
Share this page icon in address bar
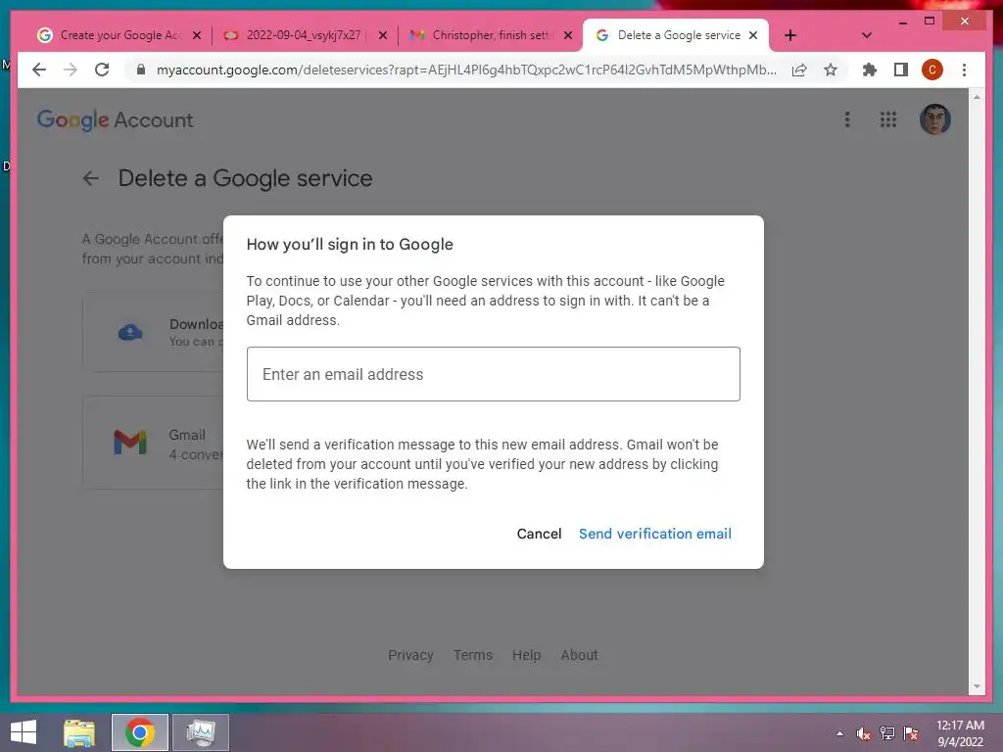[x=799, y=70]
